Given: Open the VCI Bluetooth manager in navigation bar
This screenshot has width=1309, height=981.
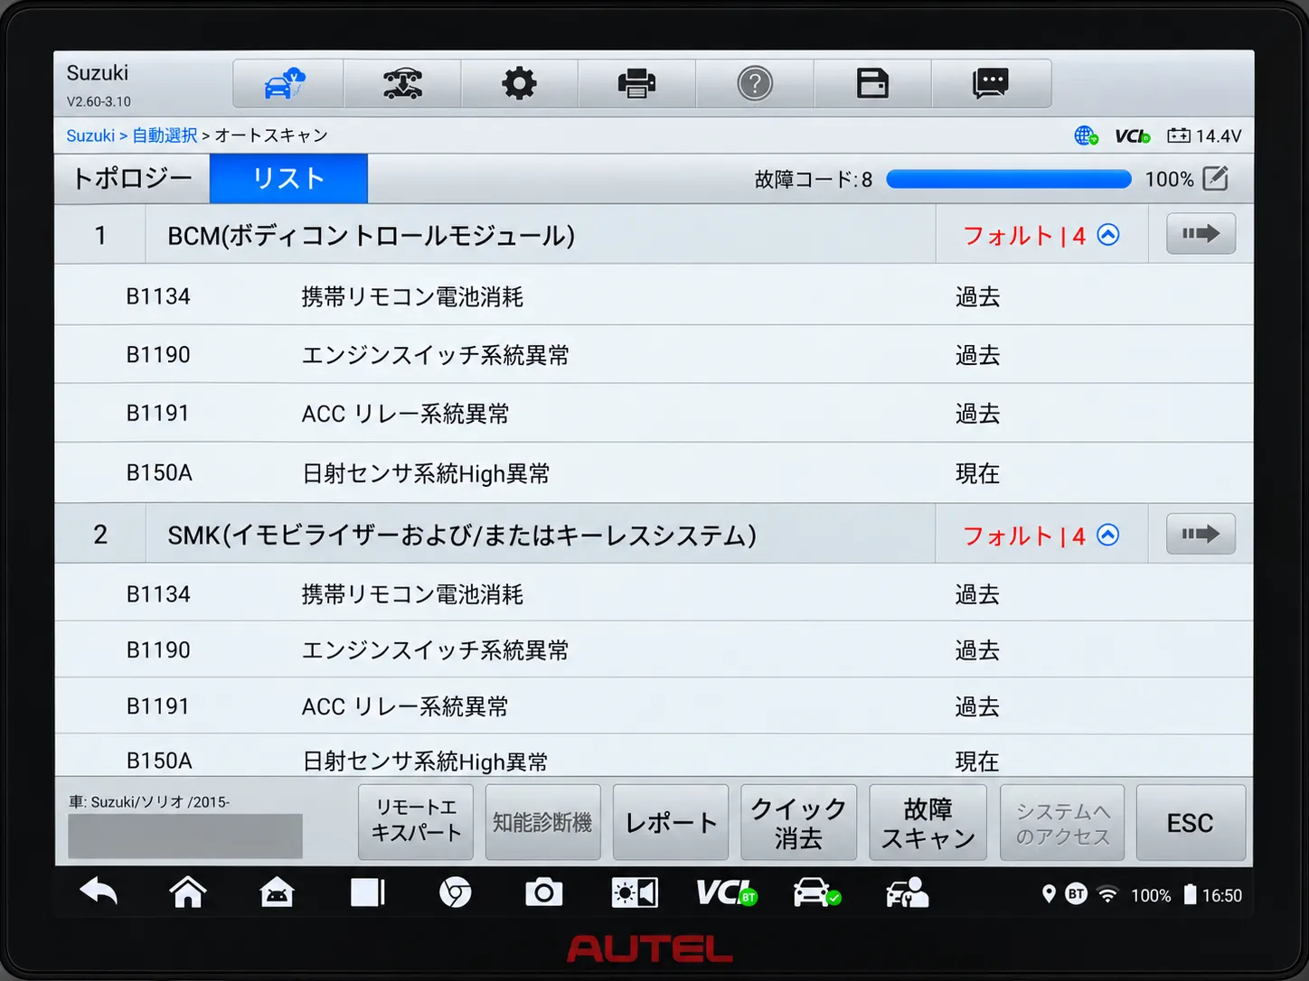Looking at the screenshot, I should click(726, 893).
